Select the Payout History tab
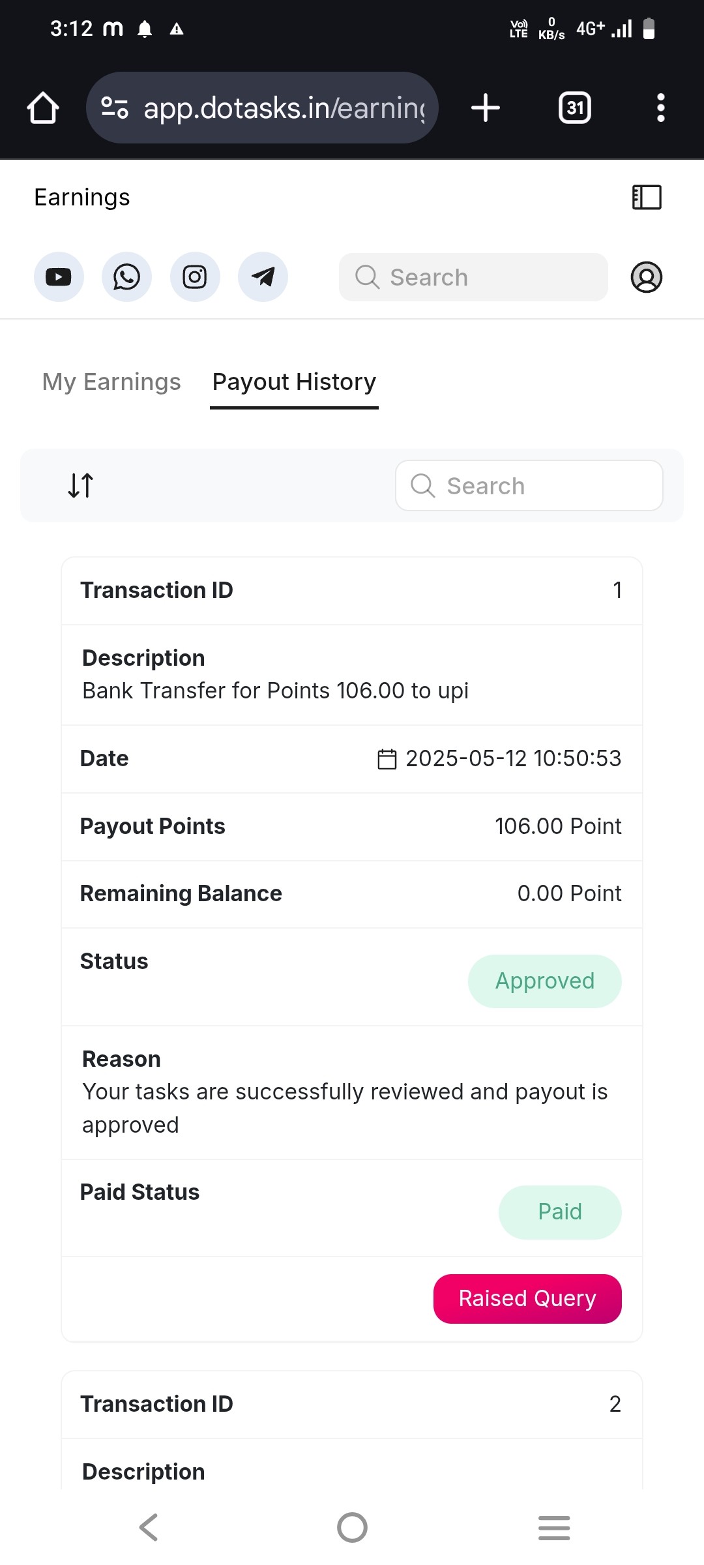The width and height of the screenshot is (704, 1565). click(294, 381)
